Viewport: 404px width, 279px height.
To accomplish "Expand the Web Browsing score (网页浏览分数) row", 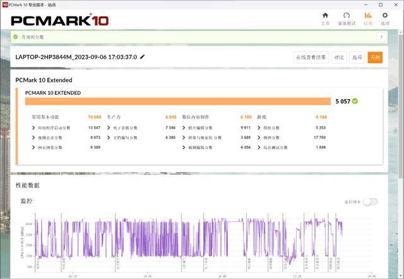I will click(x=33, y=147).
